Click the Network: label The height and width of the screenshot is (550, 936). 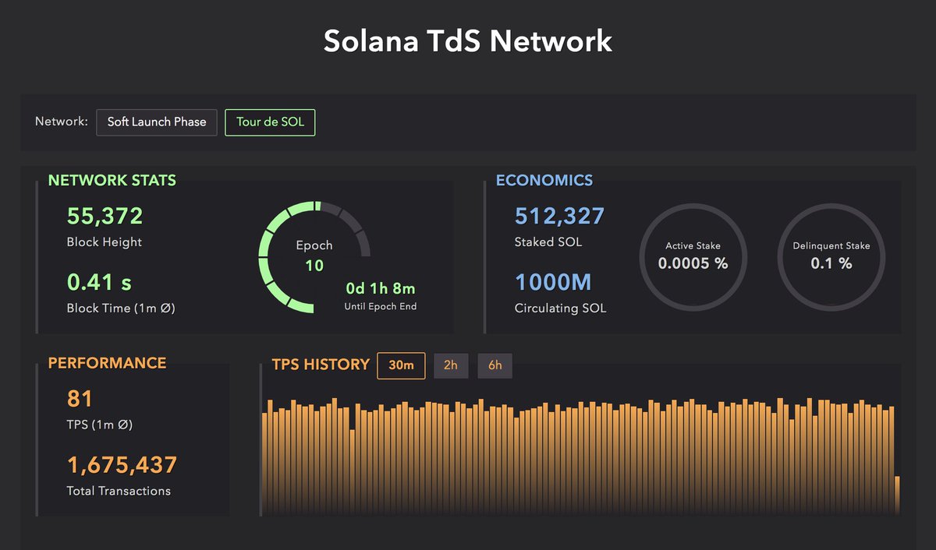[x=62, y=122]
